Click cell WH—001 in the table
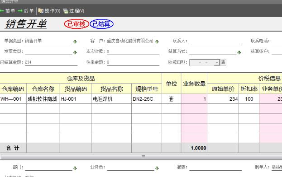 coord(13,99)
